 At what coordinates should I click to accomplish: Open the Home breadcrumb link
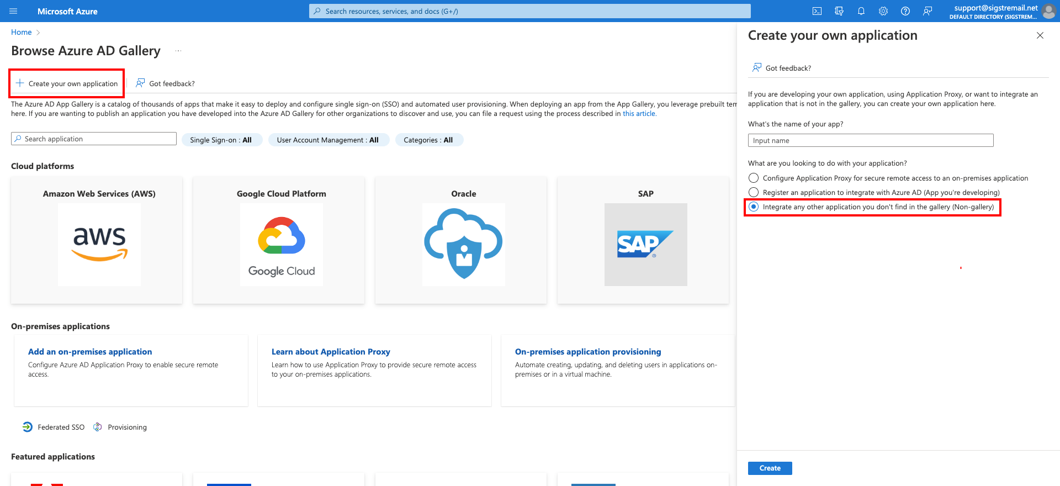click(x=22, y=33)
